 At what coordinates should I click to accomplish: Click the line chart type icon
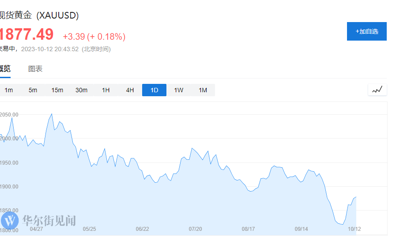tap(377, 90)
